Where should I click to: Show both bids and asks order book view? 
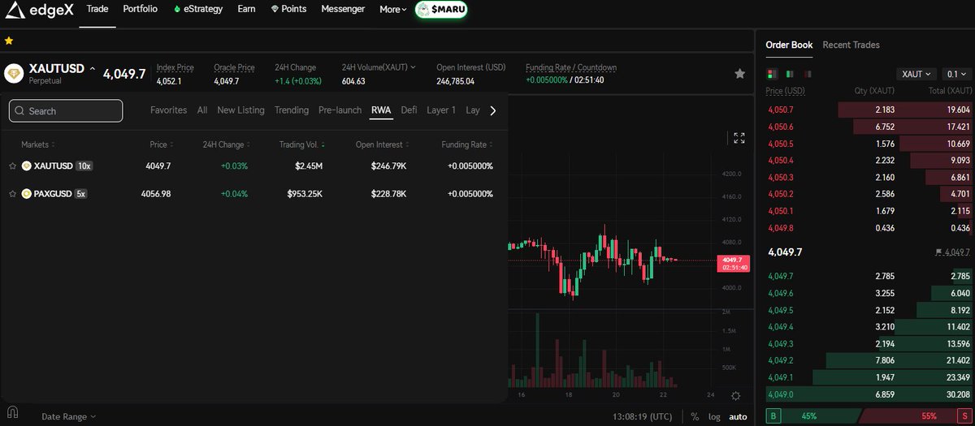tap(772, 74)
